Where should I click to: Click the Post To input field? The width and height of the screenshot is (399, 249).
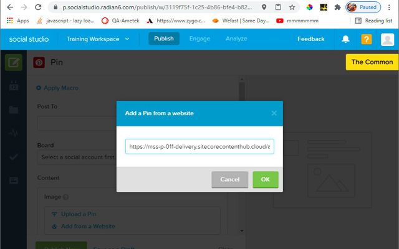[x=77, y=123]
